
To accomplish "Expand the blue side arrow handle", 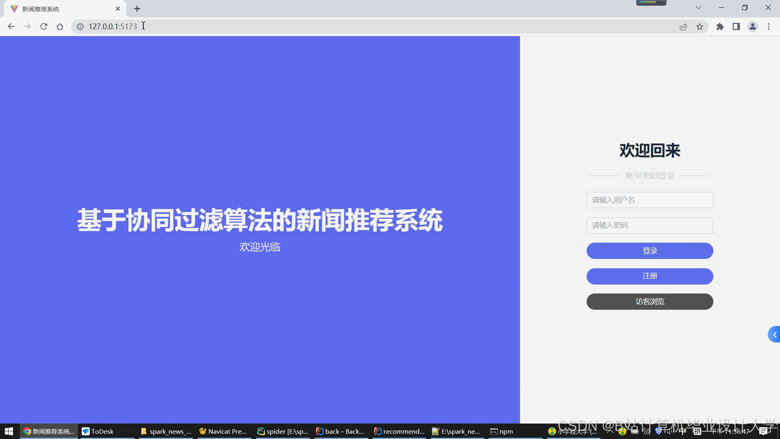I will (x=774, y=335).
